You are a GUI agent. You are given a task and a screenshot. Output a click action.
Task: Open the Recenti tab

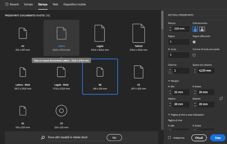click(14, 4)
